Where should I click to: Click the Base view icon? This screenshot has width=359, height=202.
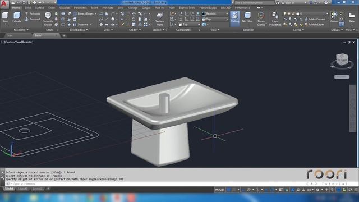pos(352,17)
